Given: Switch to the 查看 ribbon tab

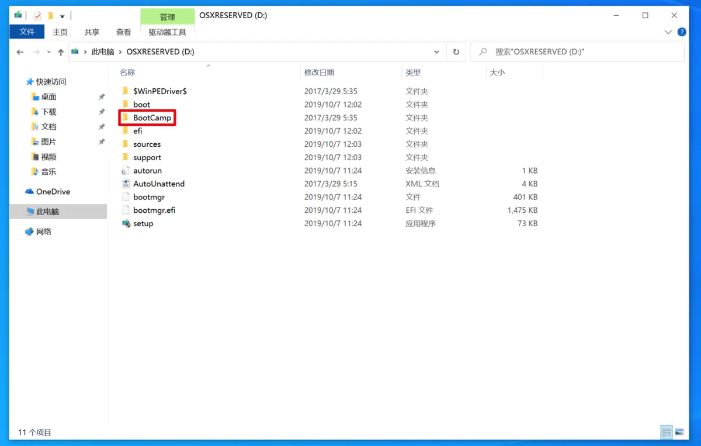Looking at the screenshot, I should coord(124,32).
